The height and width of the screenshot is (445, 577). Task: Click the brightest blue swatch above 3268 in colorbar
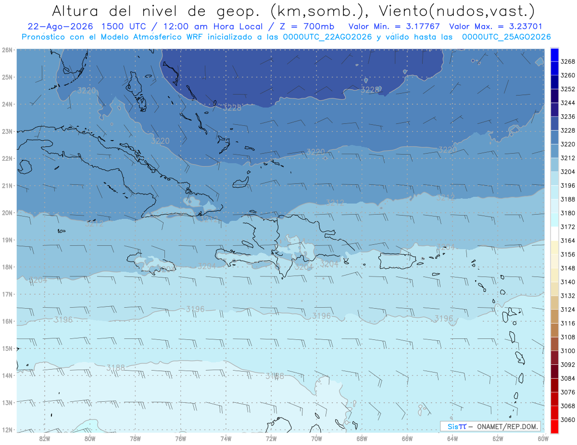coord(554,55)
